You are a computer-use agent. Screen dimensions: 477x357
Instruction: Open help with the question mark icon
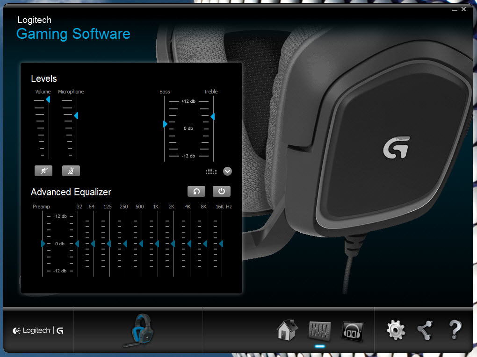pyautogui.click(x=455, y=329)
